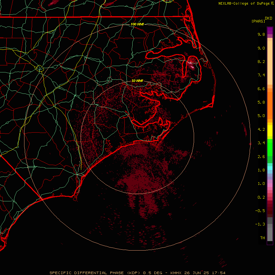Pick the pink segment near 1.0 on the color bar
Screen dimensions: 275x275
tap(270, 185)
